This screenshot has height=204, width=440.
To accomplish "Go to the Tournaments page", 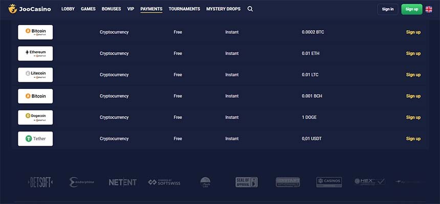I will tap(184, 9).
